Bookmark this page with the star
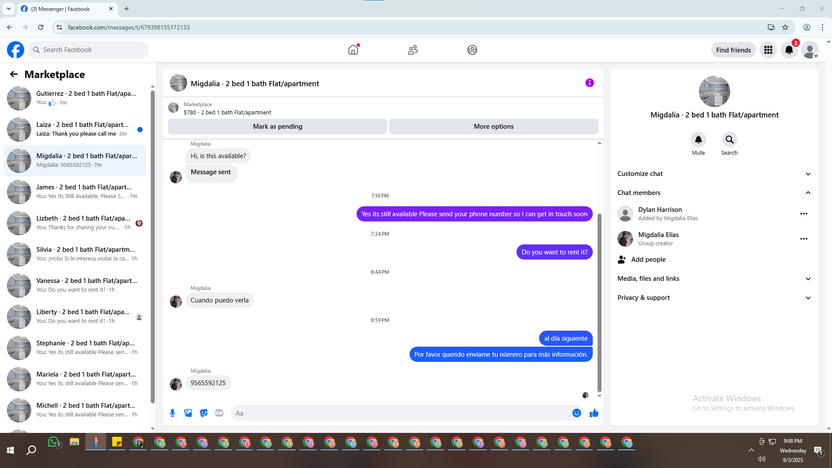 tap(785, 27)
